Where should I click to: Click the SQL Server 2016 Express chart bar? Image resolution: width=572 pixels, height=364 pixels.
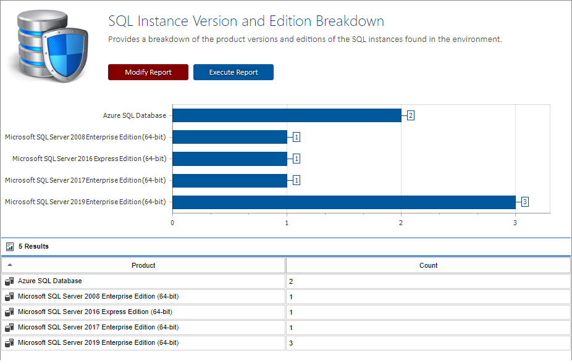230,159
